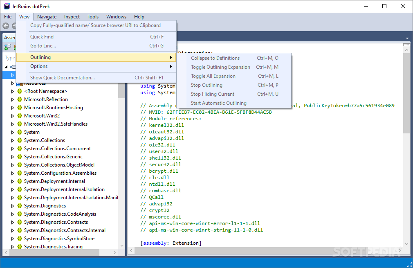
Task: Choose Start Automatic Outlining
Action: tap(234, 103)
